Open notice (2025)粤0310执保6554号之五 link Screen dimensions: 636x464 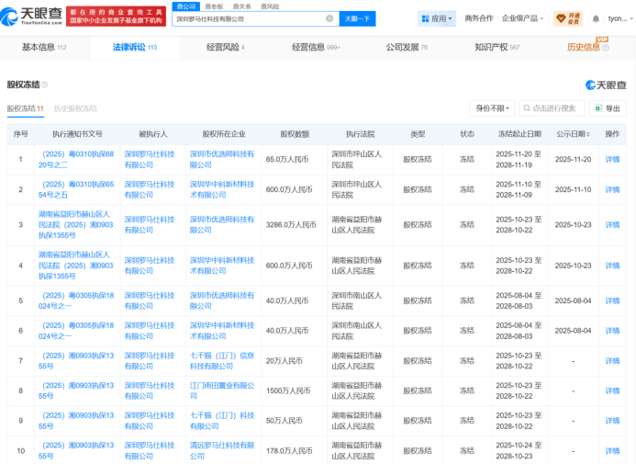pos(76,189)
